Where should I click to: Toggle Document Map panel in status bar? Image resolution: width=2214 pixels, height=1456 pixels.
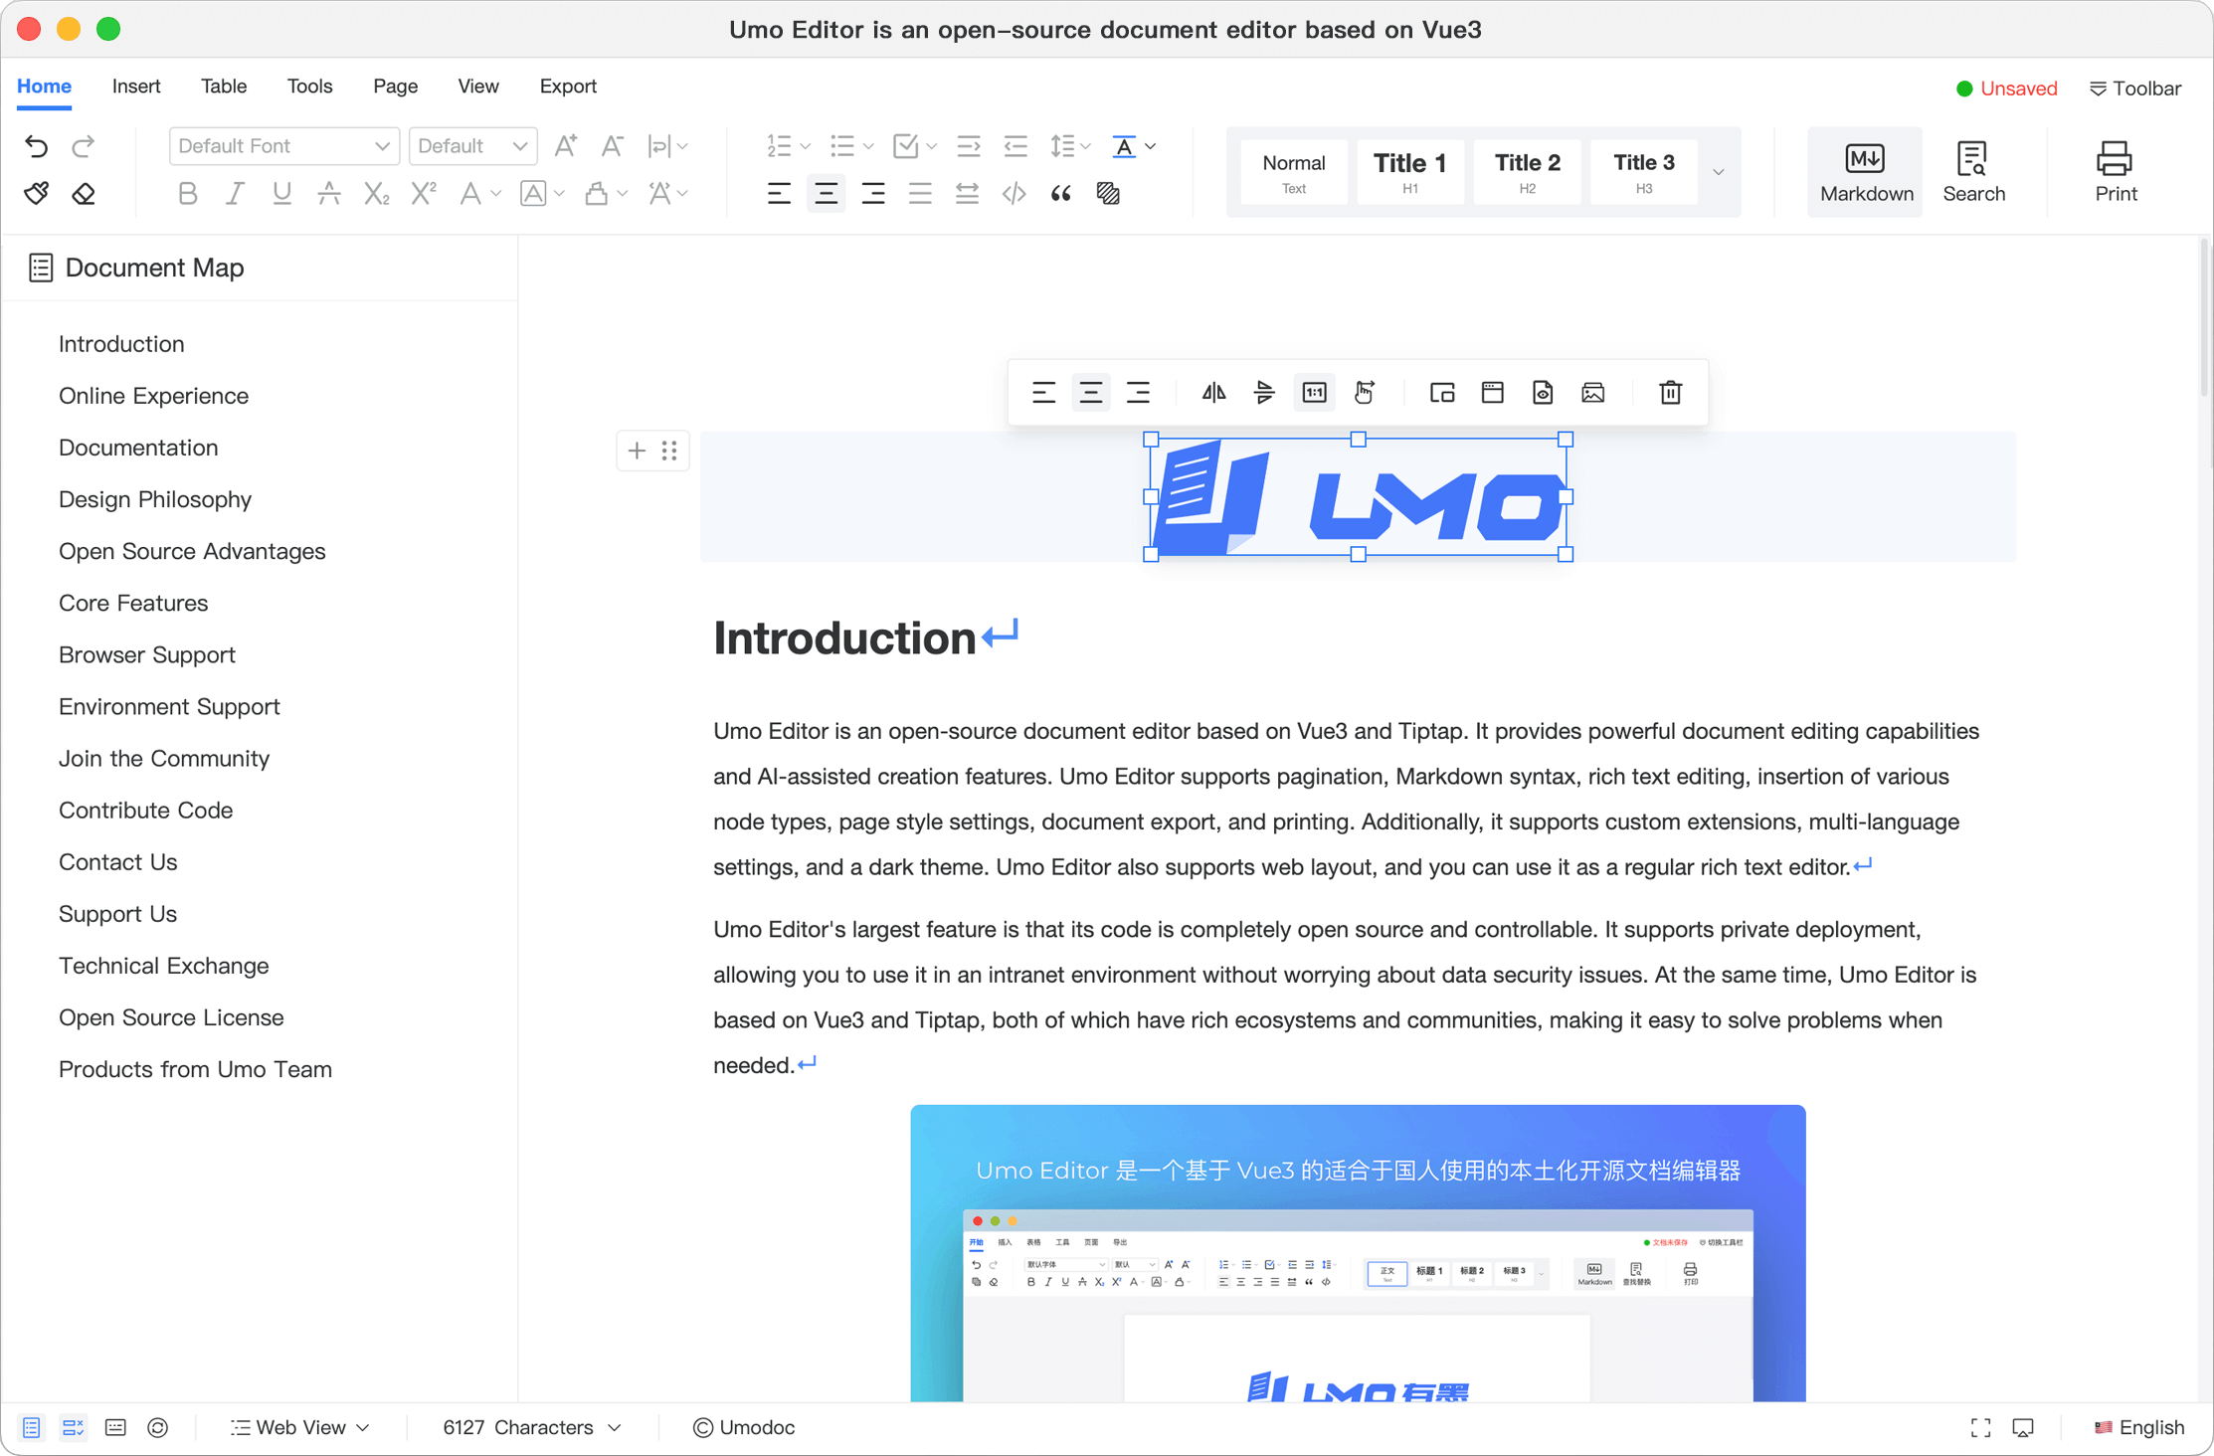32,1427
